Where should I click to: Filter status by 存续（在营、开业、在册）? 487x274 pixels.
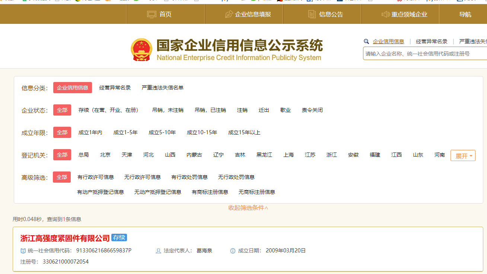click(x=110, y=110)
